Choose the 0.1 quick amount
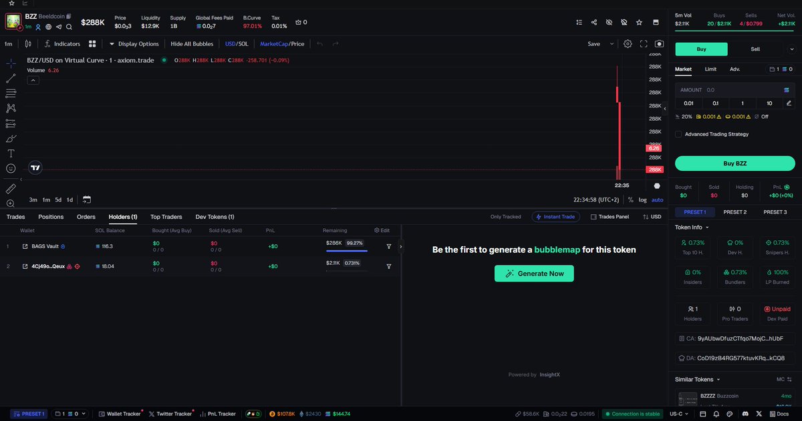The height and width of the screenshot is (421, 802). pyautogui.click(x=715, y=103)
